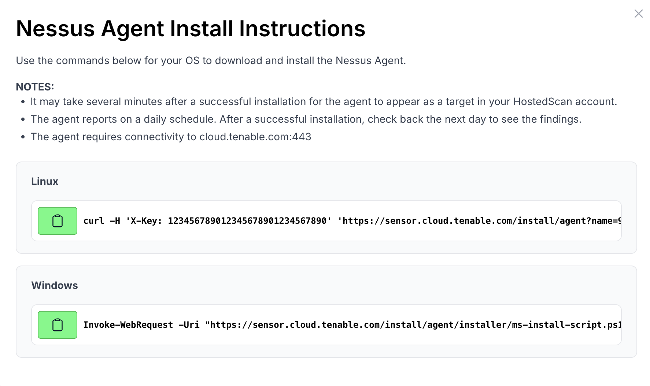Copy the Windows Invoke-WebRequest command
The width and height of the screenshot is (650, 386).
point(58,325)
